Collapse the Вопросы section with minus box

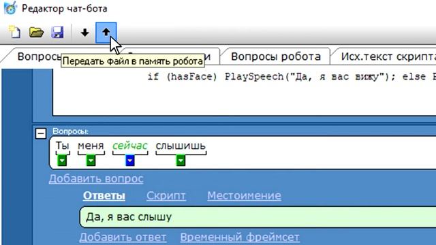click(41, 133)
